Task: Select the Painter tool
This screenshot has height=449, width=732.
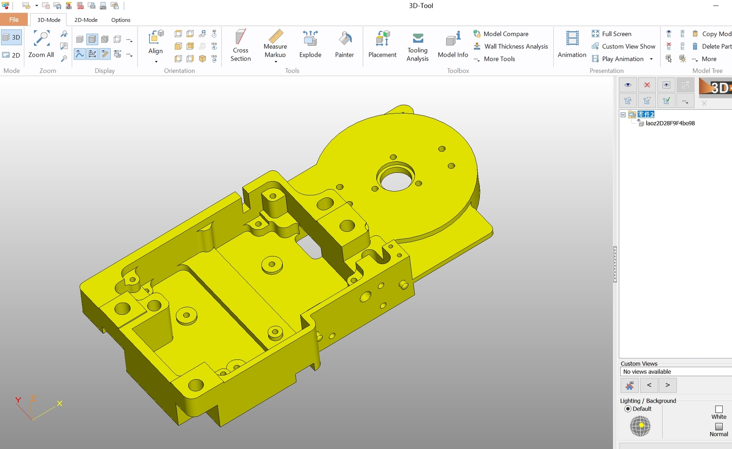Action: (345, 44)
